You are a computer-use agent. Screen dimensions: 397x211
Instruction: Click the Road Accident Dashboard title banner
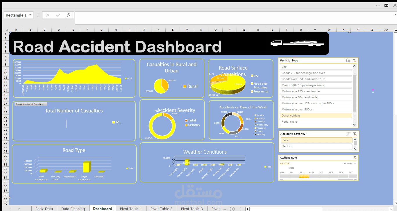click(169, 43)
